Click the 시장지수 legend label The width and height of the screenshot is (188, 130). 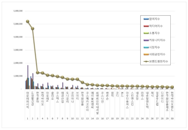(154, 47)
